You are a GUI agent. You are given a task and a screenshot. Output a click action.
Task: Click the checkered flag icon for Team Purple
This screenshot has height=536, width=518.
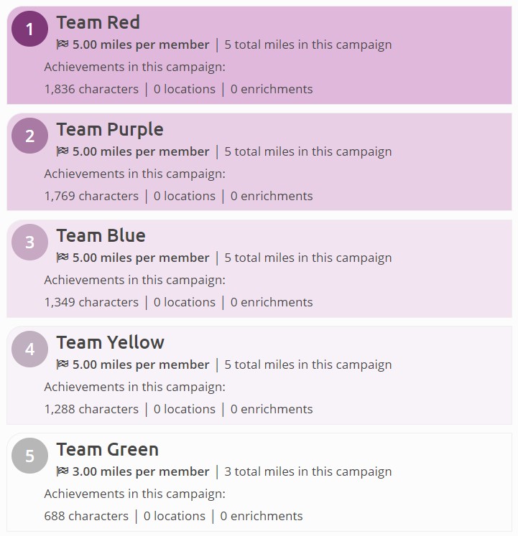tap(63, 151)
